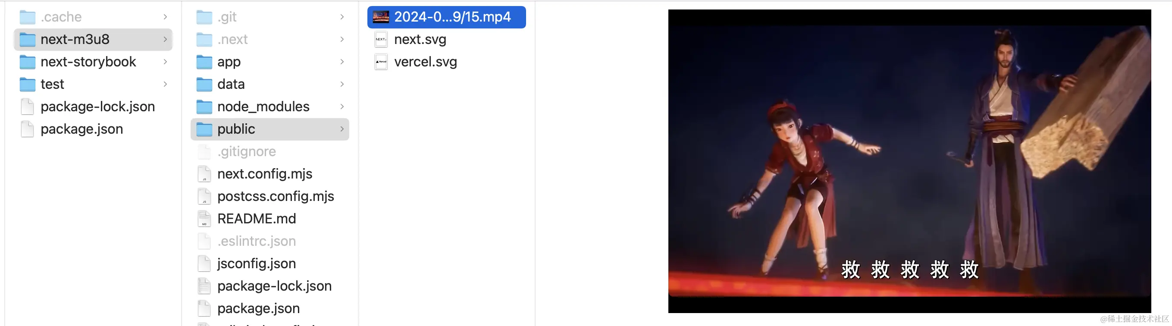Expand the data folder chevron
Viewport: 1172px width, 326px height.
(x=342, y=84)
